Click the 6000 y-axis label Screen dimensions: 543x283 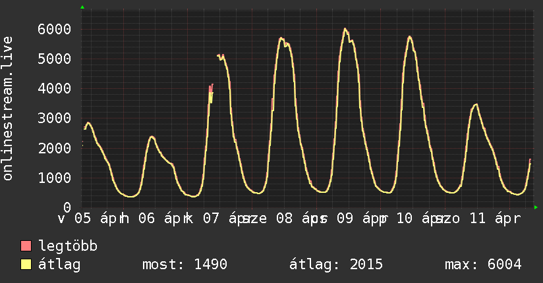pyautogui.click(x=54, y=29)
